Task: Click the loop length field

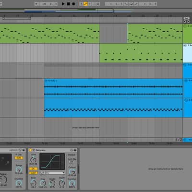Action: pos(148,4)
